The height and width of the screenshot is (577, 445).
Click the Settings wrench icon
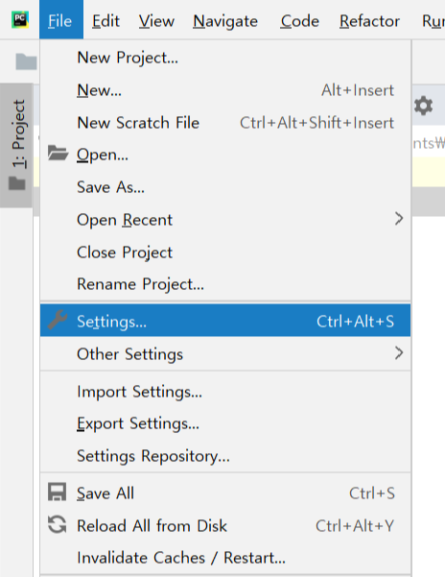(58, 320)
